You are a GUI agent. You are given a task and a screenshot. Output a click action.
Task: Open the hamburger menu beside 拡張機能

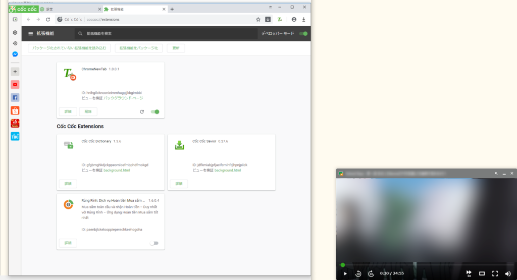pos(31,34)
